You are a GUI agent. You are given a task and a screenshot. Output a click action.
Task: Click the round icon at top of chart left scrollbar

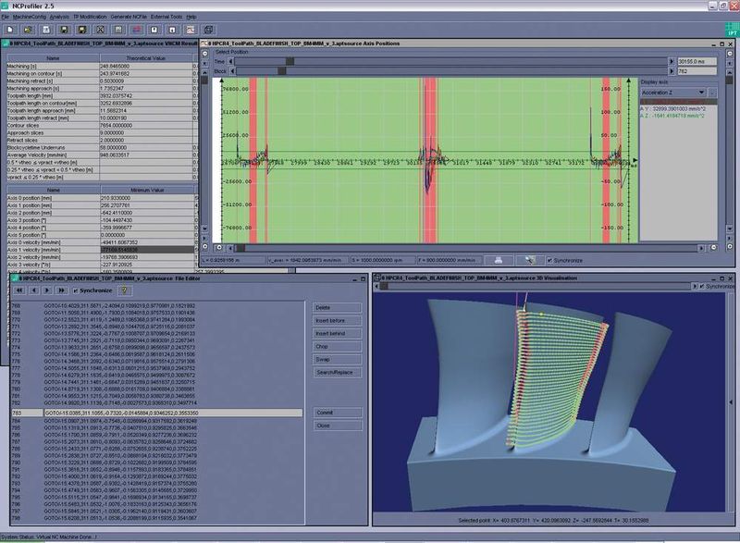[204, 54]
